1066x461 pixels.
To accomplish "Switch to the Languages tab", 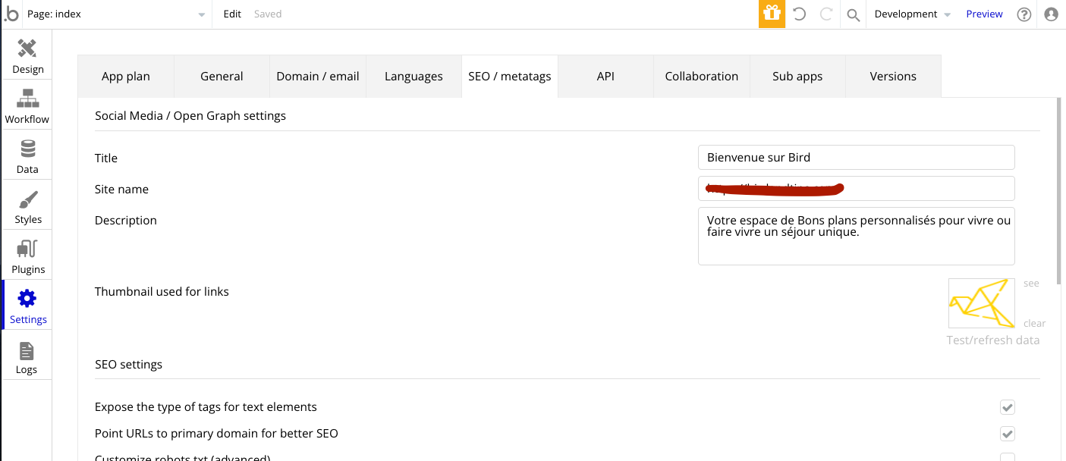I will [414, 76].
